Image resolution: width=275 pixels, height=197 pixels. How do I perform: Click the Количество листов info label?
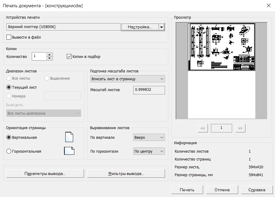[192, 151]
